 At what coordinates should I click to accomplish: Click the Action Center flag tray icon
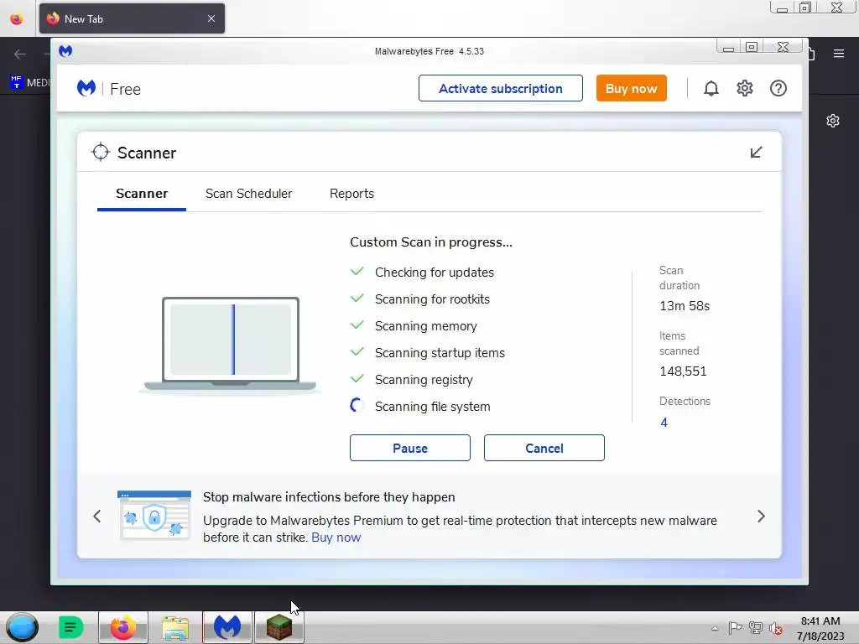(x=735, y=628)
